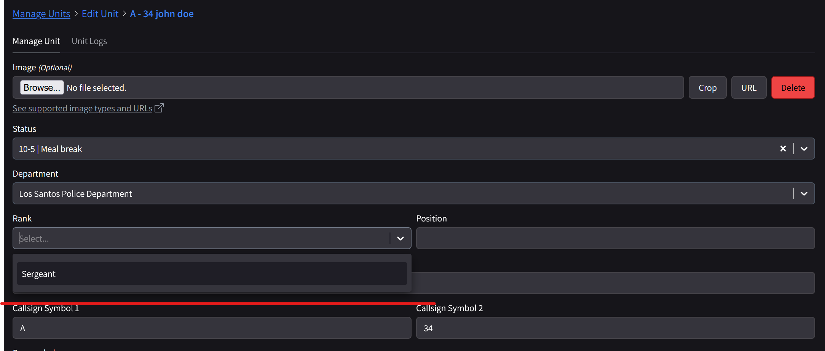Click the Crop image button
This screenshot has width=825, height=351.
pyautogui.click(x=707, y=88)
